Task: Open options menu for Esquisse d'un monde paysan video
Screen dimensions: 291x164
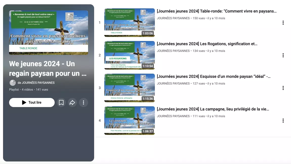Action: click(283, 88)
